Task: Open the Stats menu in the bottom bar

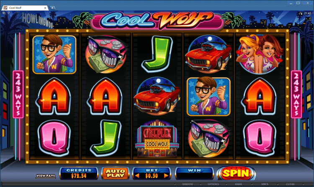Action: click(x=265, y=184)
